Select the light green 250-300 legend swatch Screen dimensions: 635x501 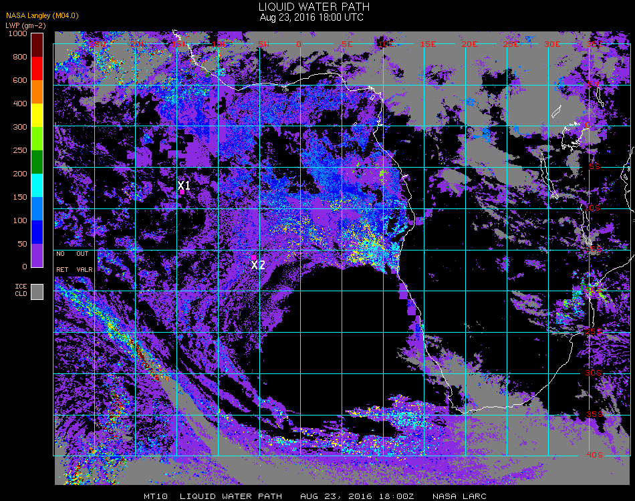tap(37, 138)
